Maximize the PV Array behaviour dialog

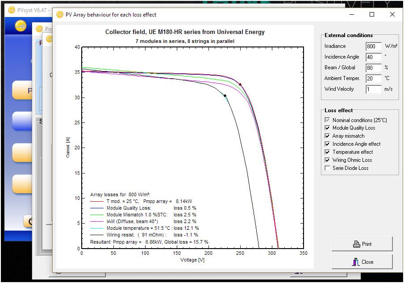[x=372, y=14]
